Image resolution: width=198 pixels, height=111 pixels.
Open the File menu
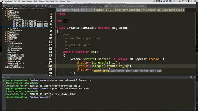[15, 1]
